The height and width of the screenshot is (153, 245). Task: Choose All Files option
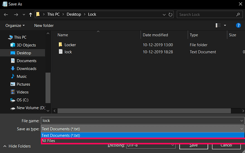click(x=143, y=141)
